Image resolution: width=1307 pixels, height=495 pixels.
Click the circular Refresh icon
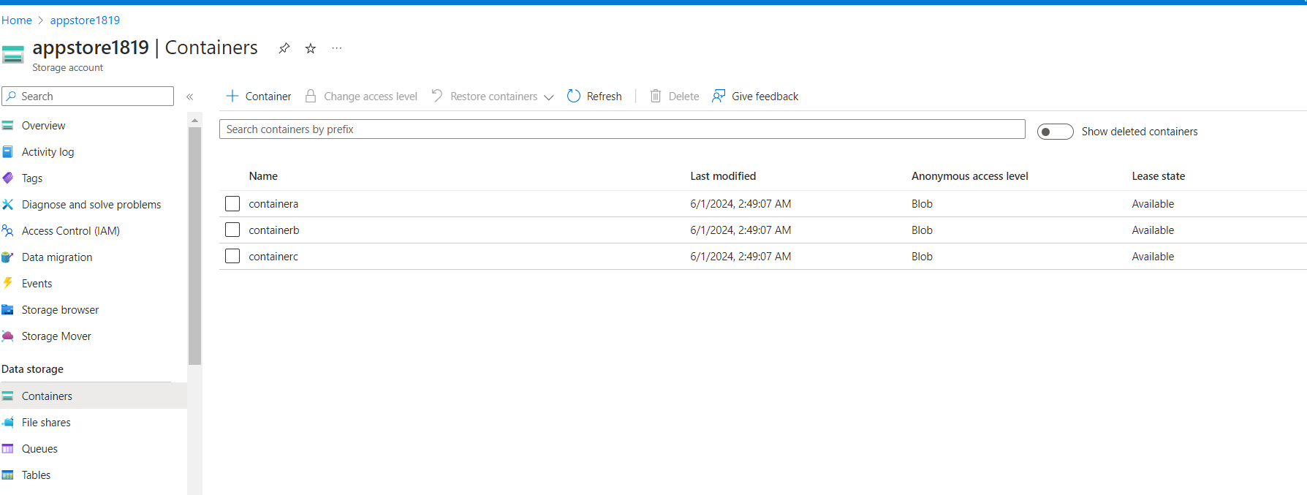(574, 96)
